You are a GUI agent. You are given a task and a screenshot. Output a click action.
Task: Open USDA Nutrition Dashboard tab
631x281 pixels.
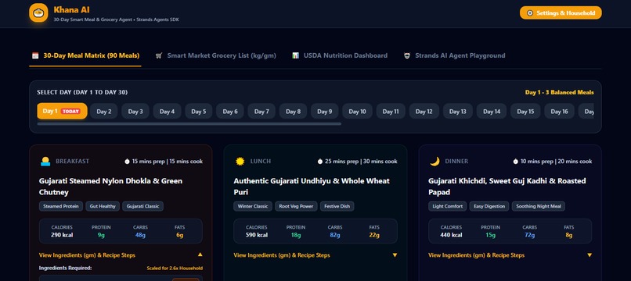coord(340,55)
